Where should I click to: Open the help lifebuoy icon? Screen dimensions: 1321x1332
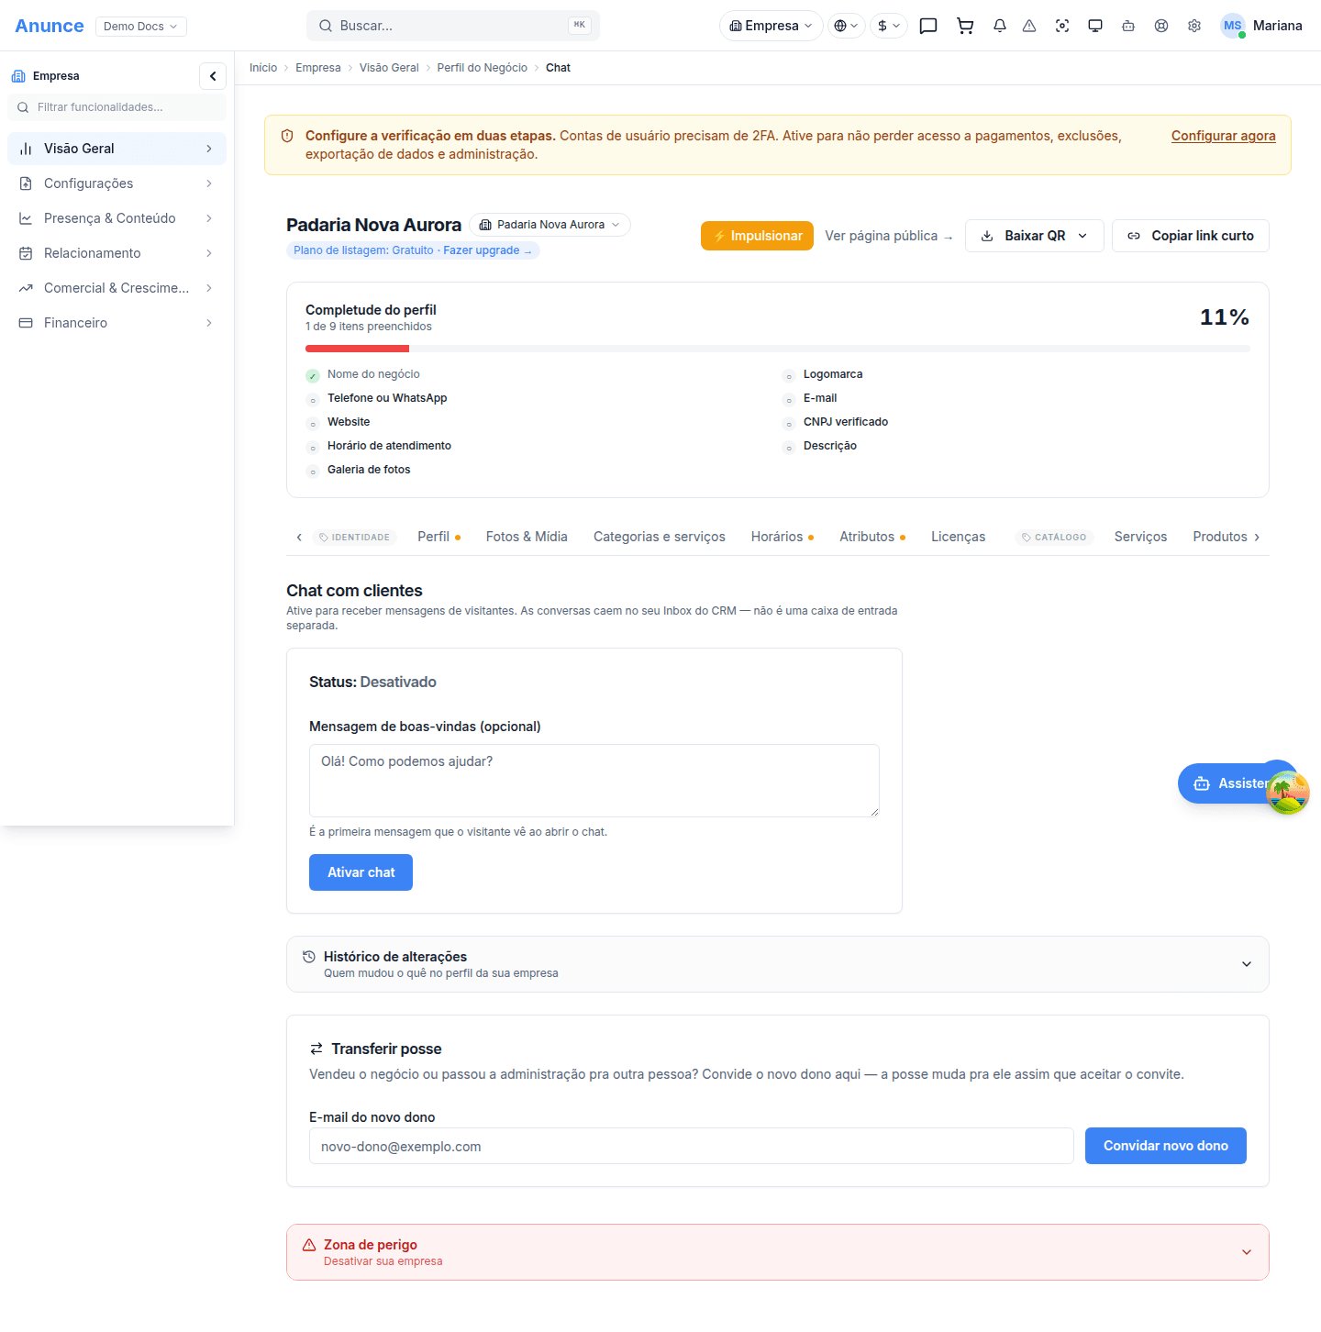point(1161,26)
